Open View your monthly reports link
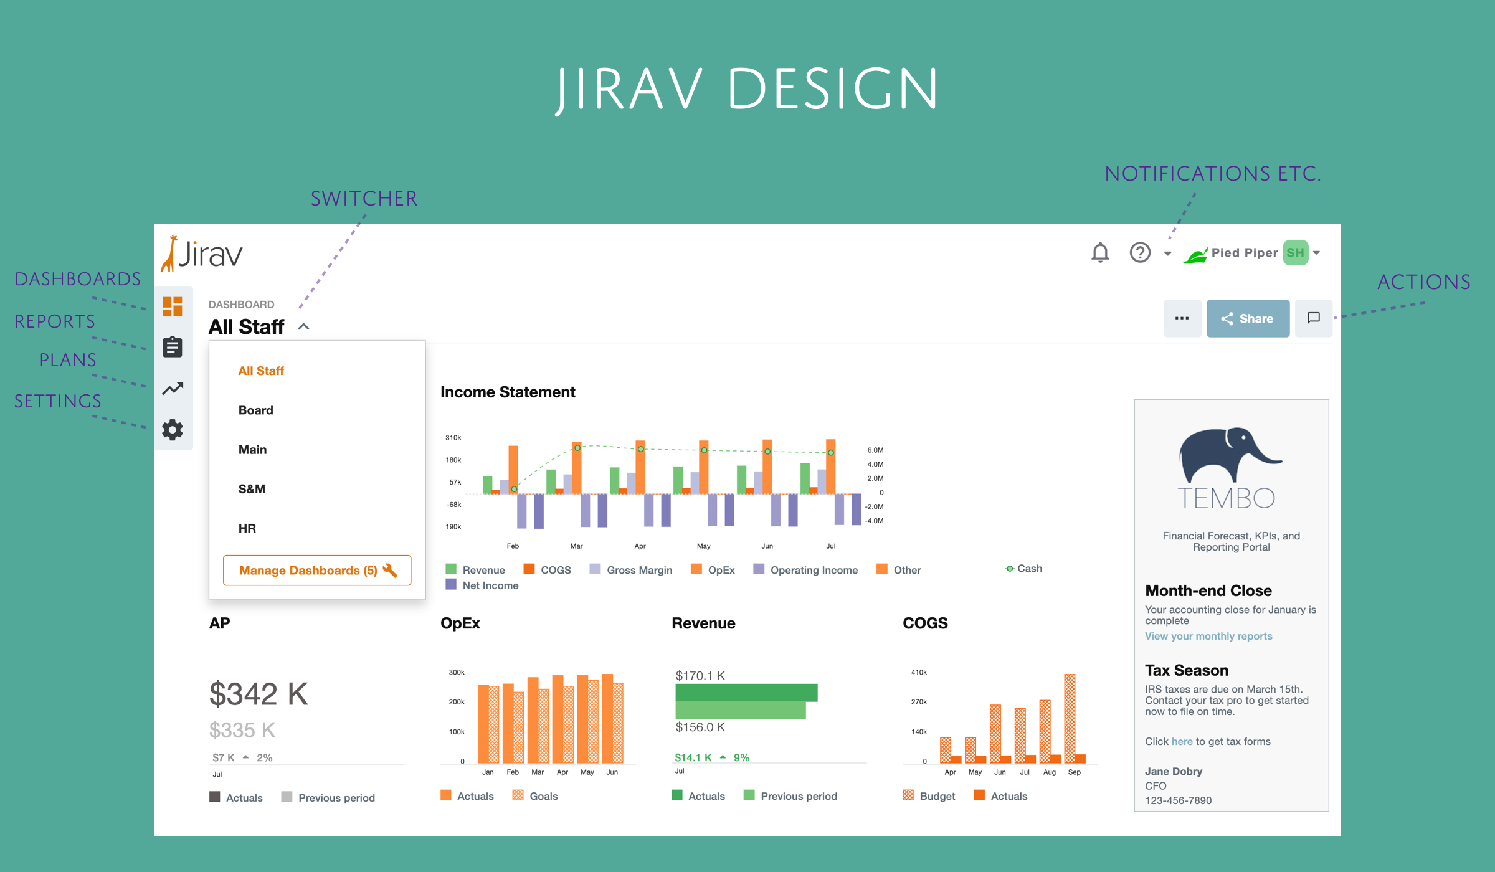This screenshot has height=872, width=1495. pyautogui.click(x=1208, y=636)
